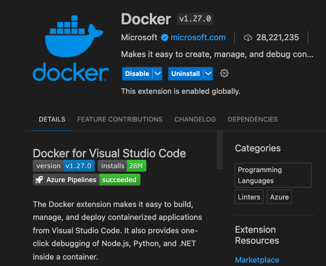The height and width of the screenshot is (266, 326).
Task: Click the verified publisher checkmark badge
Action: coord(164,38)
